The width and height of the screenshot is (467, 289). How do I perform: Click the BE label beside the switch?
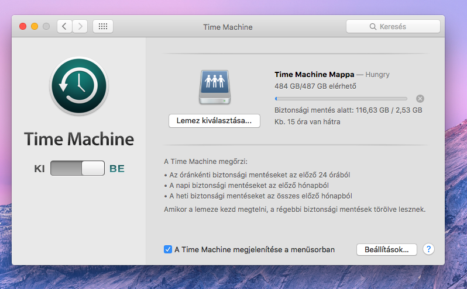tap(117, 169)
